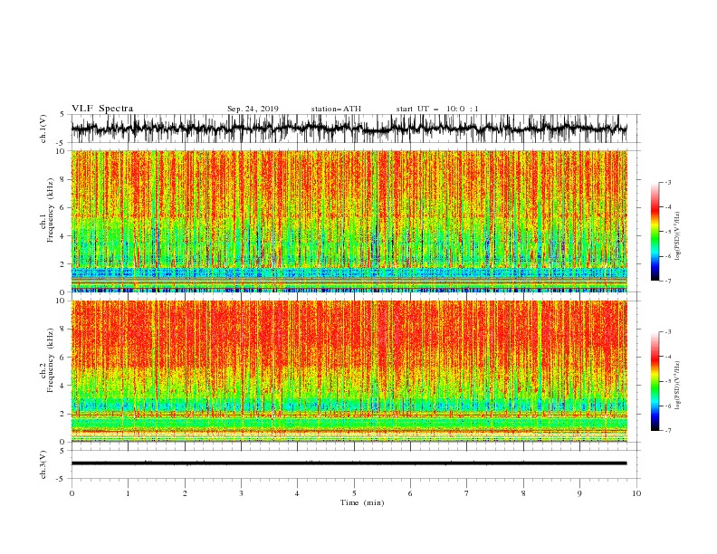Click the 'ch.1(V)' waveform axis label
Viewport: 717px width, 554px height.
[x=43, y=129]
